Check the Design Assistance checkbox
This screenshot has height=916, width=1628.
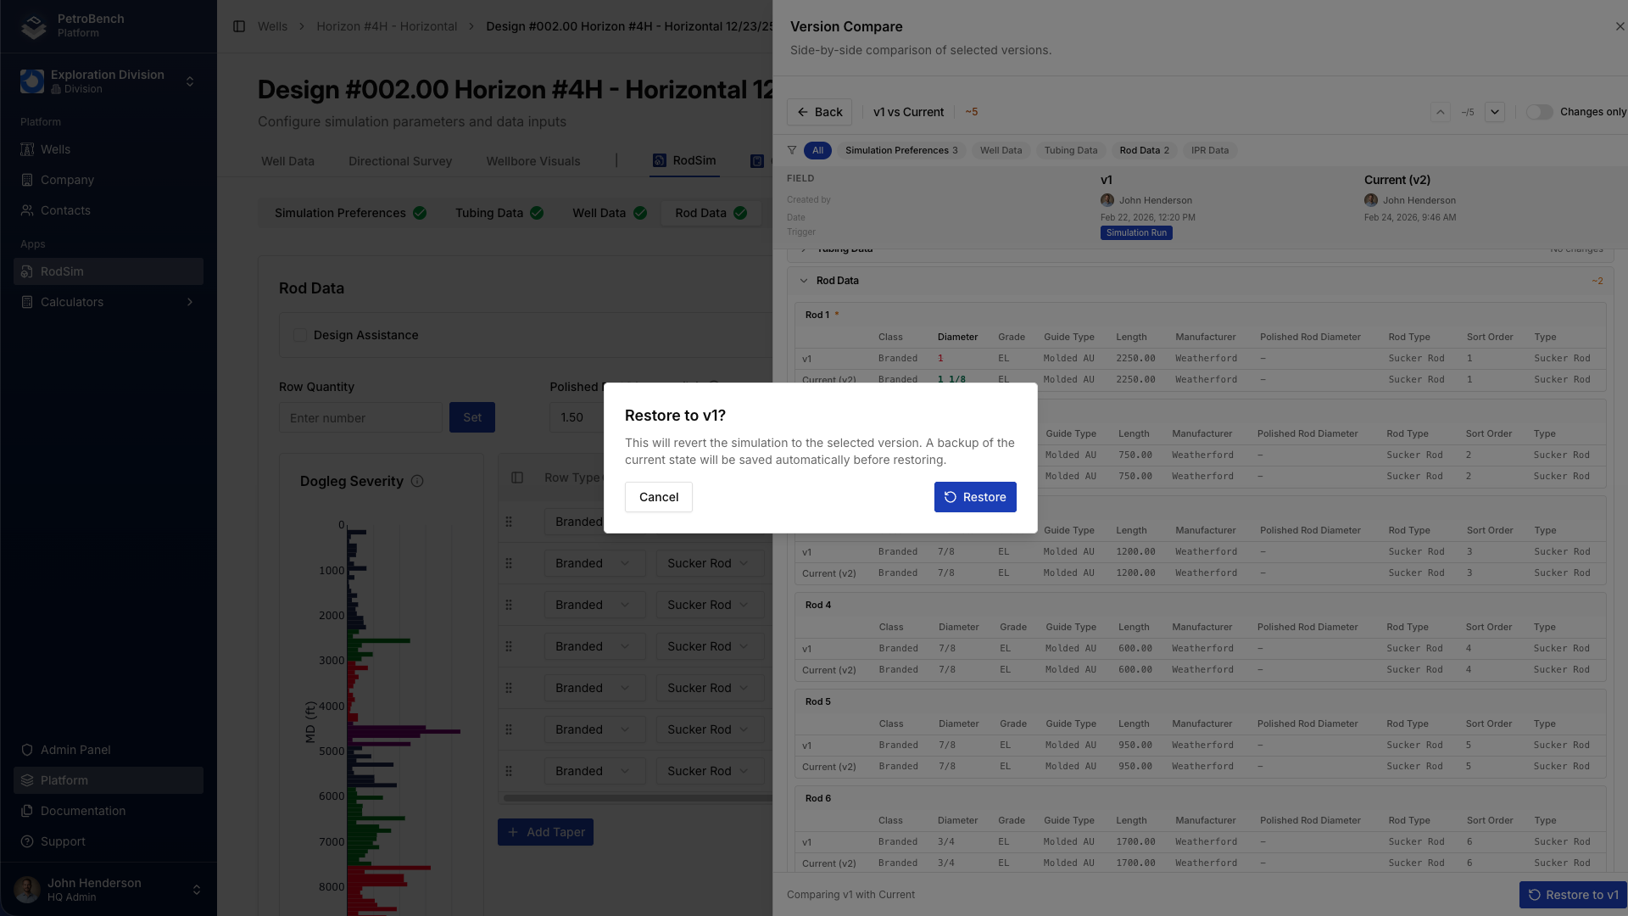300,335
